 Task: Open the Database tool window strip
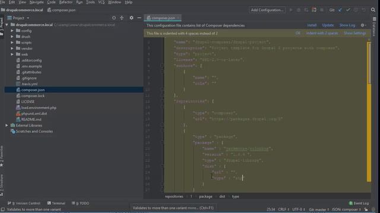(x=374, y=27)
